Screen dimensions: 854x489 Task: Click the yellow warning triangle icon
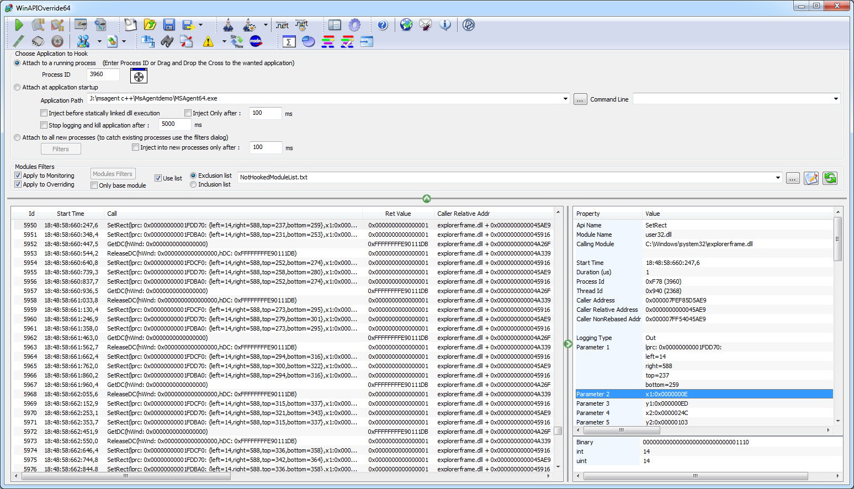208,41
